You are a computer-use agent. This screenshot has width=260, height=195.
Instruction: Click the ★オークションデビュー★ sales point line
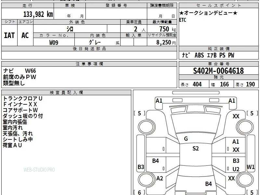[208, 13]
